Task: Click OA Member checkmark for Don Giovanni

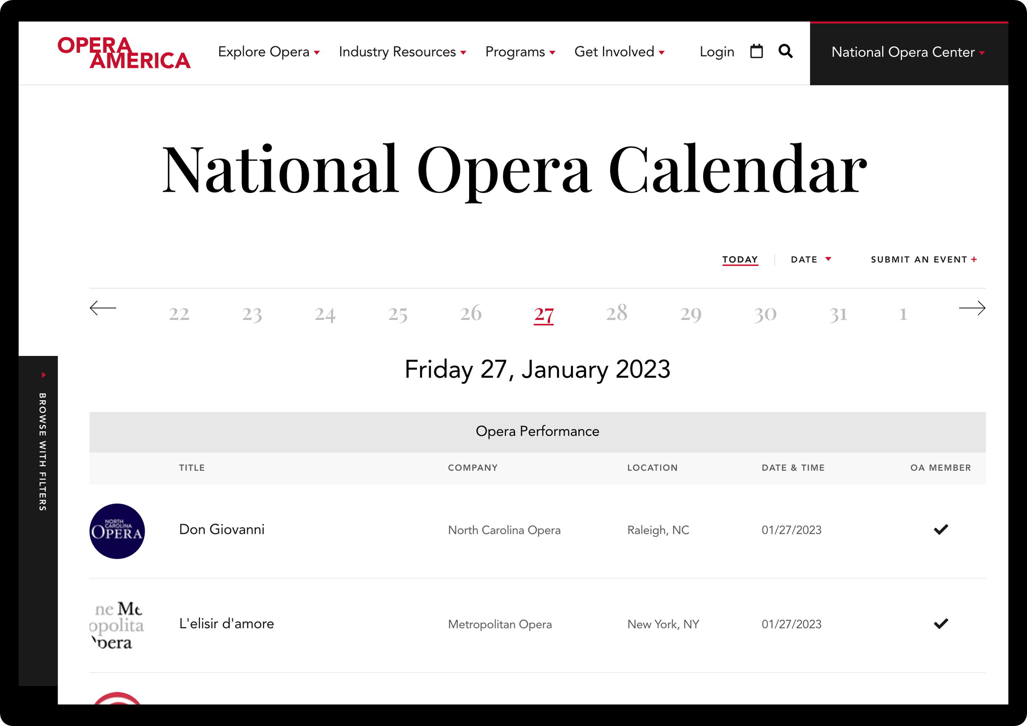Action: point(941,529)
